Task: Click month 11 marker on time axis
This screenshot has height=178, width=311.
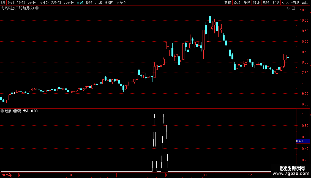Action: click(205, 175)
